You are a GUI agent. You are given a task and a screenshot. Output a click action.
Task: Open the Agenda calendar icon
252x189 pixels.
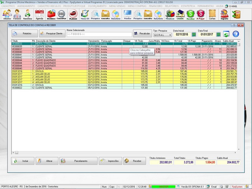coord(39,14)
